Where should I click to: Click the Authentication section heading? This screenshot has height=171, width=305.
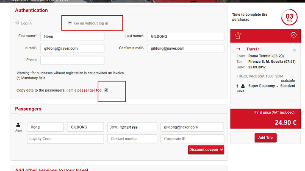(x=31, y=10)
